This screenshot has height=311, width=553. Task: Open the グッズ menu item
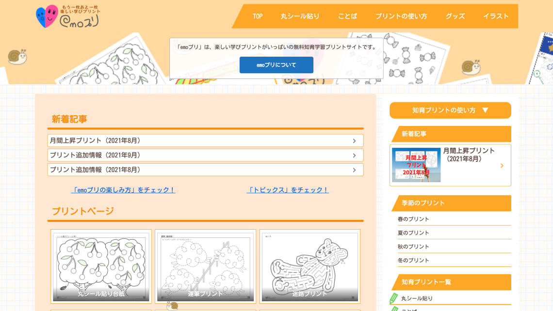pyautogui.click(x=455, y=16)
